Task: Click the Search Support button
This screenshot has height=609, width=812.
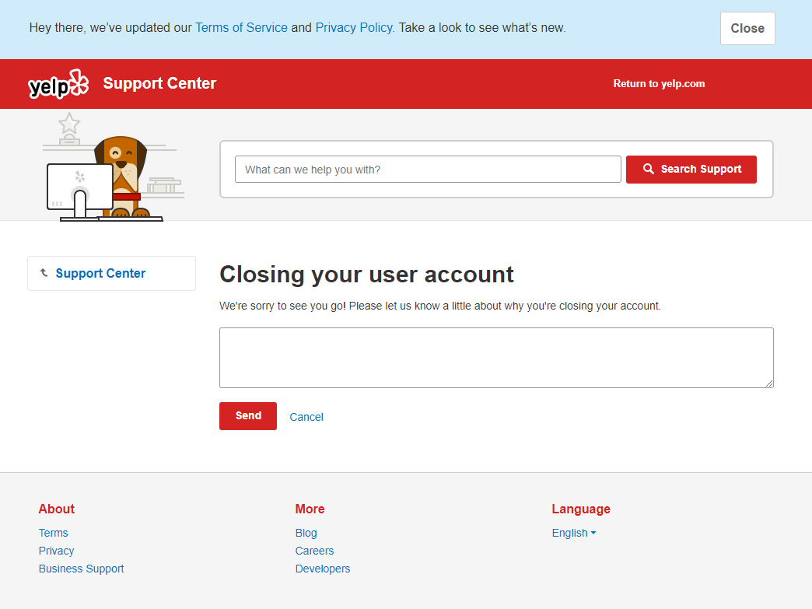Action: (691, 170)
